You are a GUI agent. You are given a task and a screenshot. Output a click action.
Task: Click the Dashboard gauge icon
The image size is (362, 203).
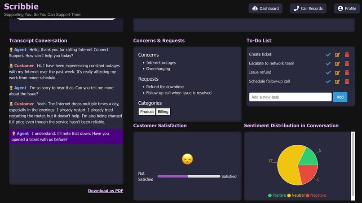255,9
